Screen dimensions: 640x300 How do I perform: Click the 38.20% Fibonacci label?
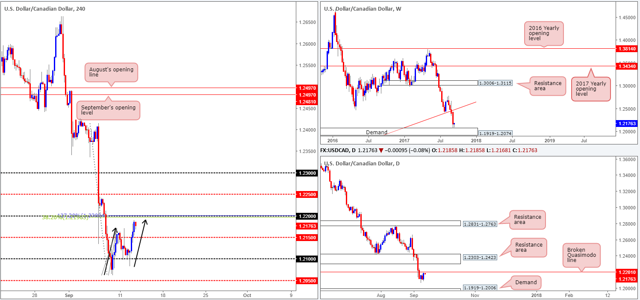[x=65, y=218]
